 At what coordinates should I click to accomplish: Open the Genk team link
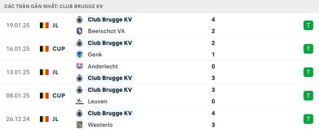click(x=95, y=55)
